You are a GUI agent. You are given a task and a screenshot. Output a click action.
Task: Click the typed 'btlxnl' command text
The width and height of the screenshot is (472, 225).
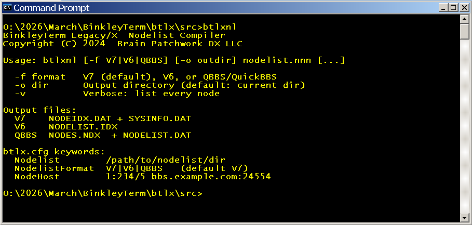tap(222, 27)
